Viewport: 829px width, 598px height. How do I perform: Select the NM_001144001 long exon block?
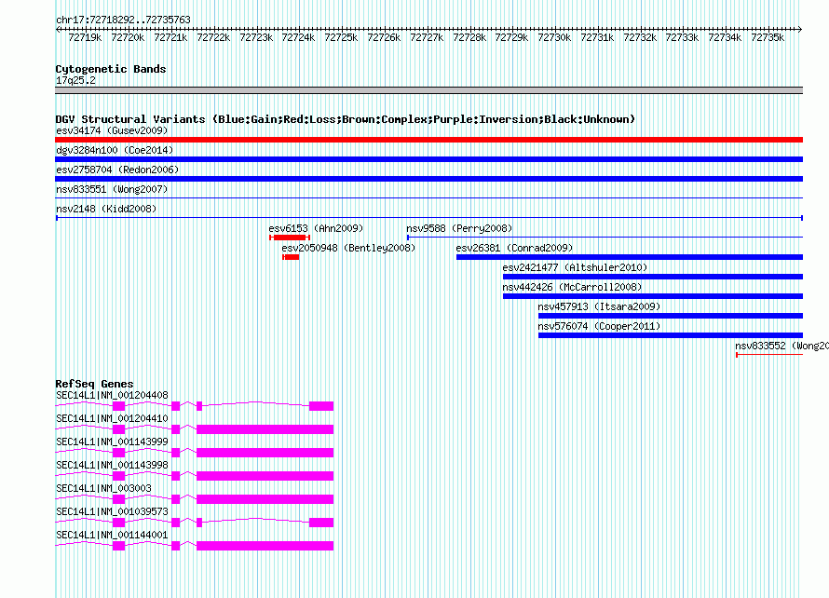pyautogui.click(x=265, y=546)
